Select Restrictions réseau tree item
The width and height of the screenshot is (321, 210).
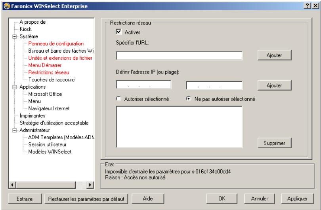click(x=49, y=72)
